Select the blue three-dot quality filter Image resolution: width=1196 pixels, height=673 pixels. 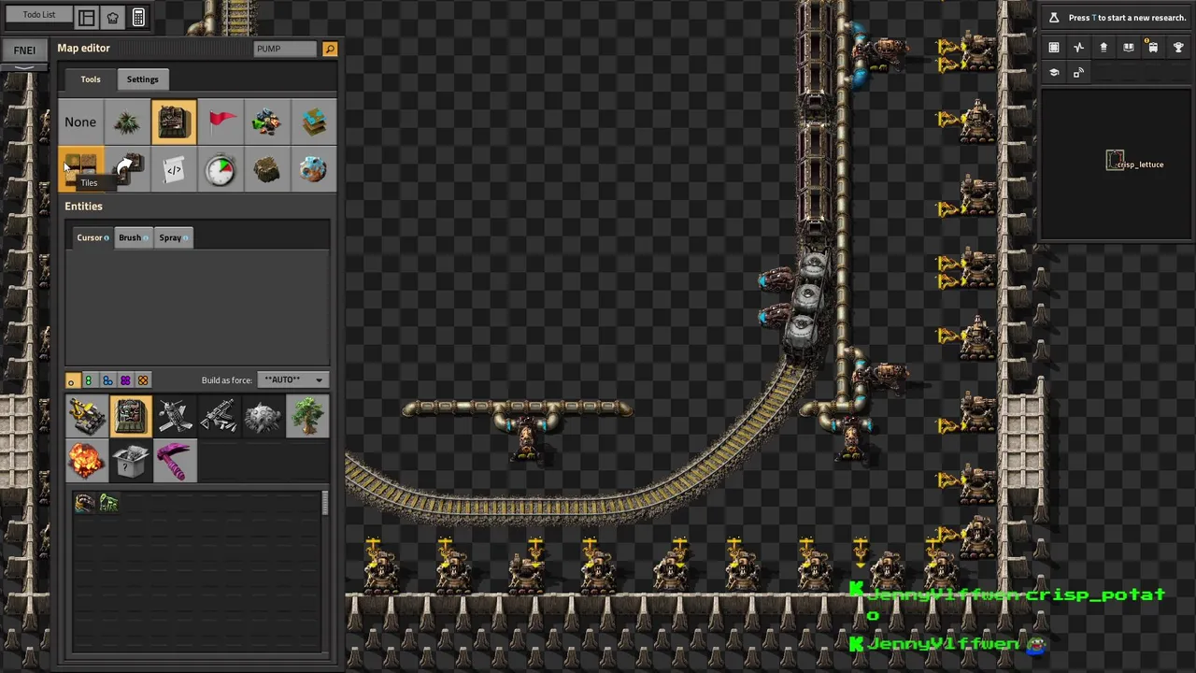point(107,380)
